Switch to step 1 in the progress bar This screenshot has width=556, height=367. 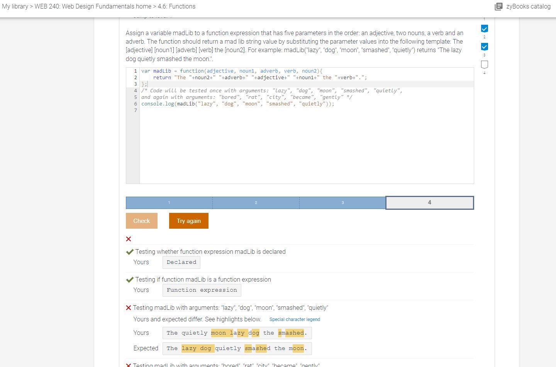(x=169, y=202)
